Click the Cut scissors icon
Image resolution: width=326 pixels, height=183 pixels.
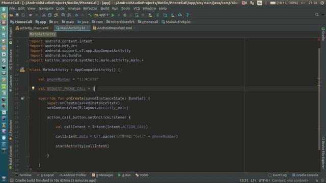coord(44,15)
